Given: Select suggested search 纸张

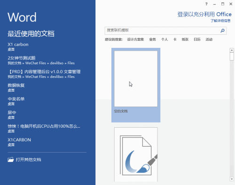Looking at the screenshot, I should 185,39.
